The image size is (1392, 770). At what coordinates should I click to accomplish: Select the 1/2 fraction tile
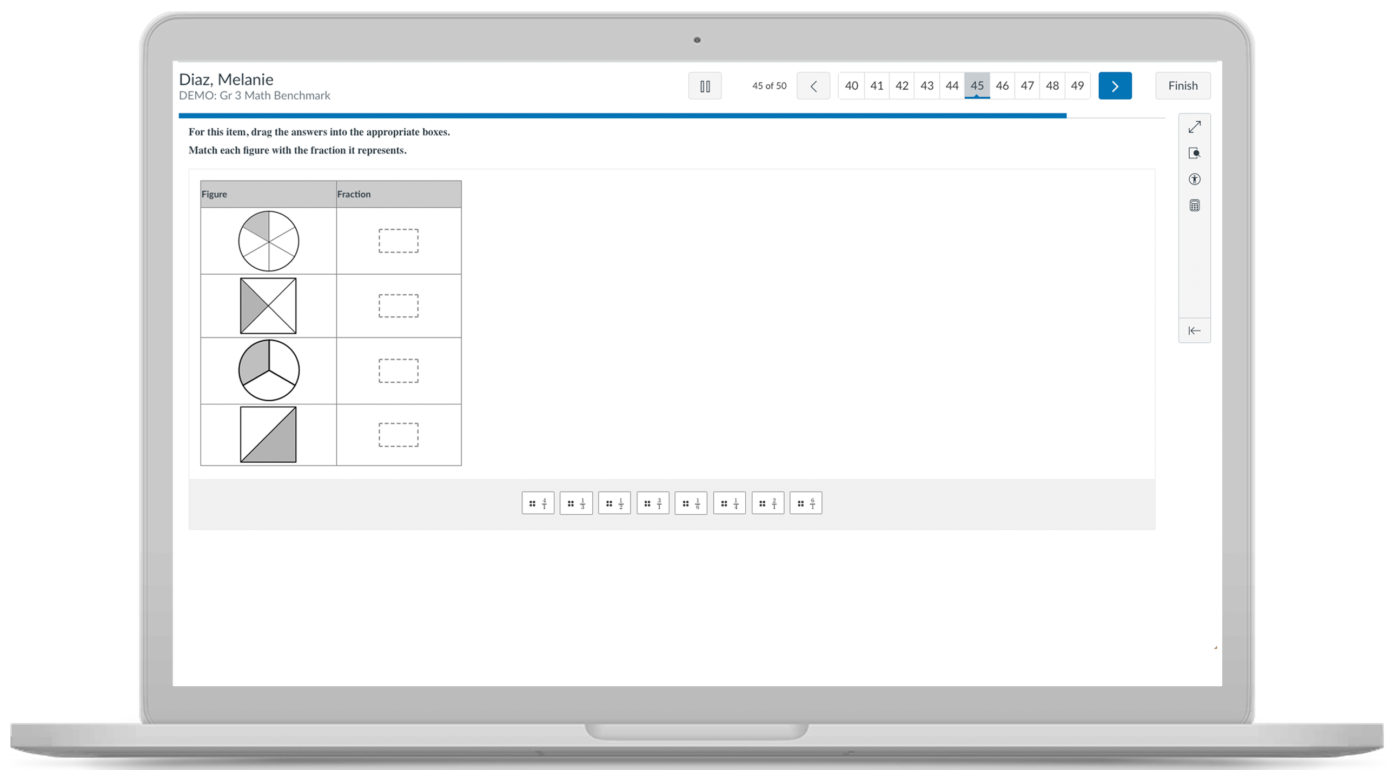[614, 503]
